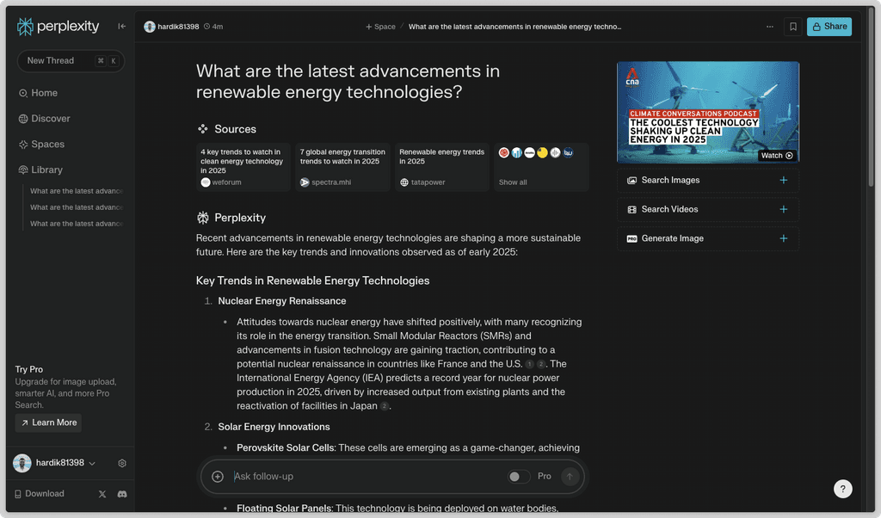Bookmark this thread via the bookmark icon
This screenshot has width=881, height=518.
[x=792, y=26]
